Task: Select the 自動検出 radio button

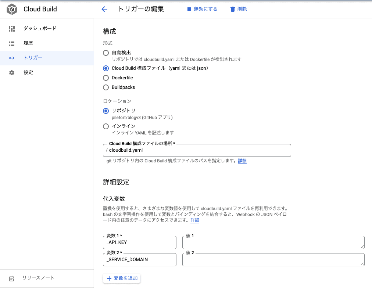Action: click(106, 53)
